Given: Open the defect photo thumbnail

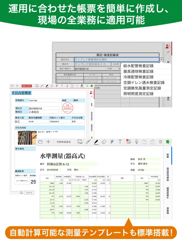Looking at the screenshot, I should click(27, 137).
